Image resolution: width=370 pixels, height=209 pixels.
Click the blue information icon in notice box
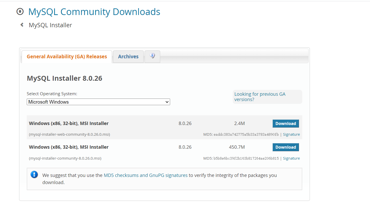34,175
